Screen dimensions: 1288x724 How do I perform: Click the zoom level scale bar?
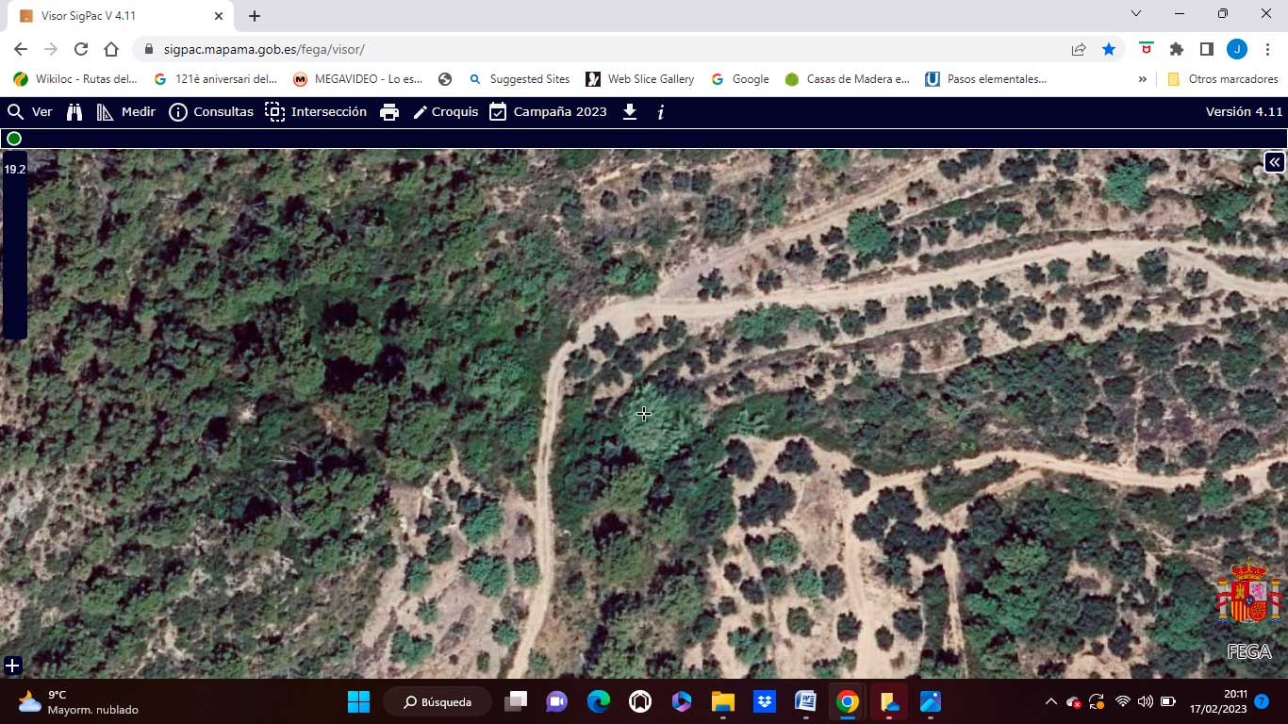pos(14,245)
